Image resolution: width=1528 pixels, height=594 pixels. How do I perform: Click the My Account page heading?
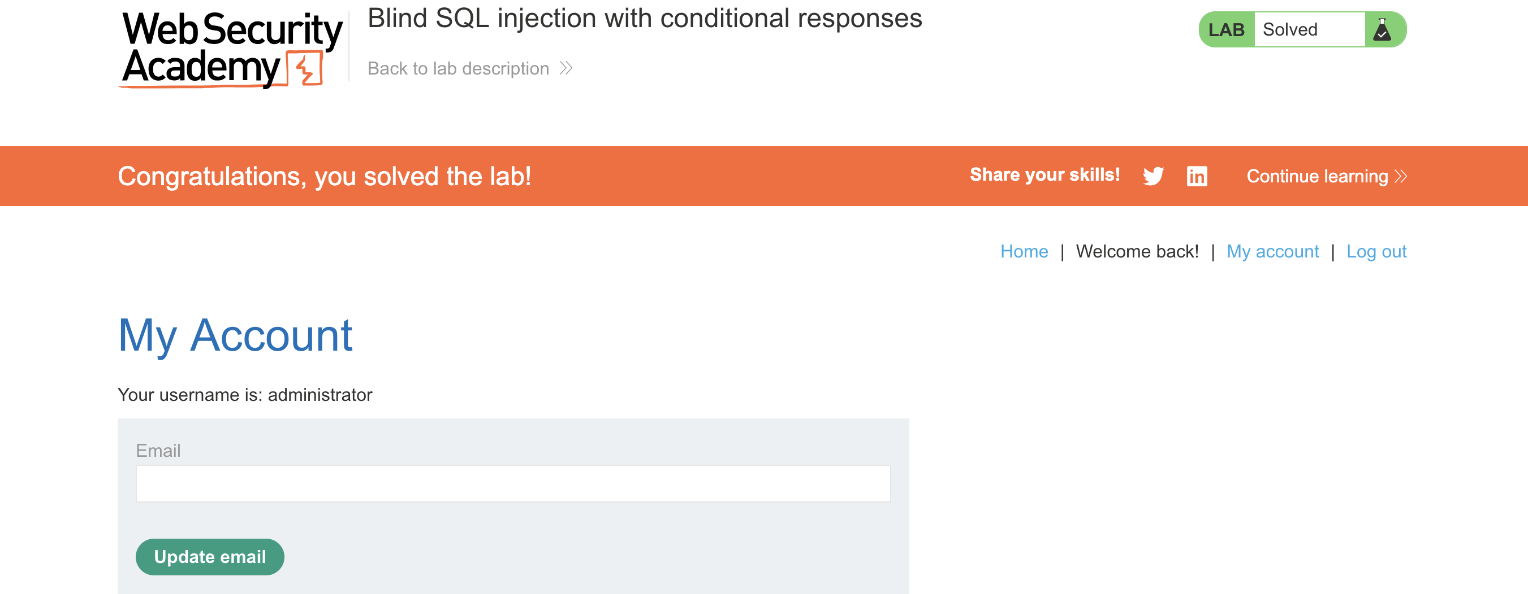click(x=235, y=335)
